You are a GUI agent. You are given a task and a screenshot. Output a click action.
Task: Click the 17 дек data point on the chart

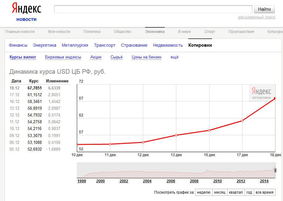[x=242, y=121]
